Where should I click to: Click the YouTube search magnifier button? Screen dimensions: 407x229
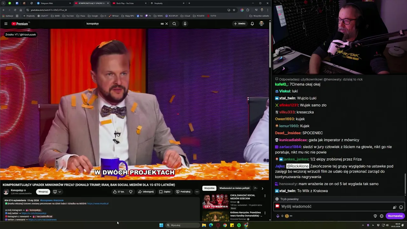174,24
